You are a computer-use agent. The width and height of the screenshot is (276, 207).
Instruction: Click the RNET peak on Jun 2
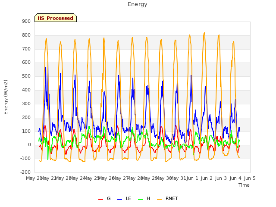(204, 33)
